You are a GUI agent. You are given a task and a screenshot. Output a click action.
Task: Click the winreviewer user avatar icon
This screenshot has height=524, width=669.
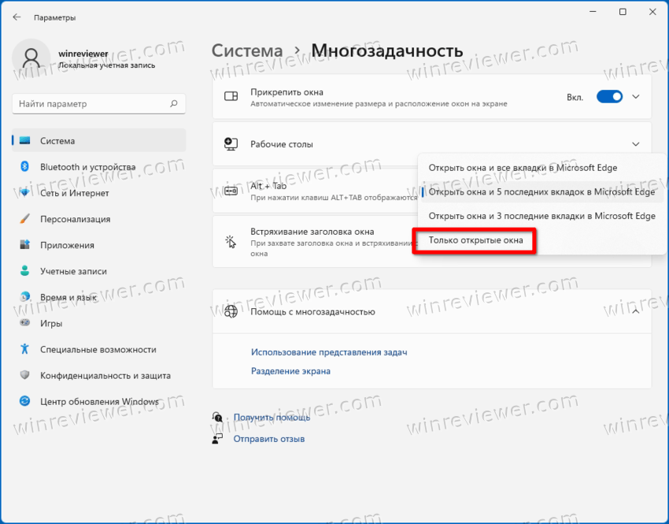(31, 58)
